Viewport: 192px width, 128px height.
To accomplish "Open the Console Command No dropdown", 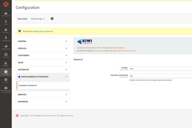I will pos(160,76).
